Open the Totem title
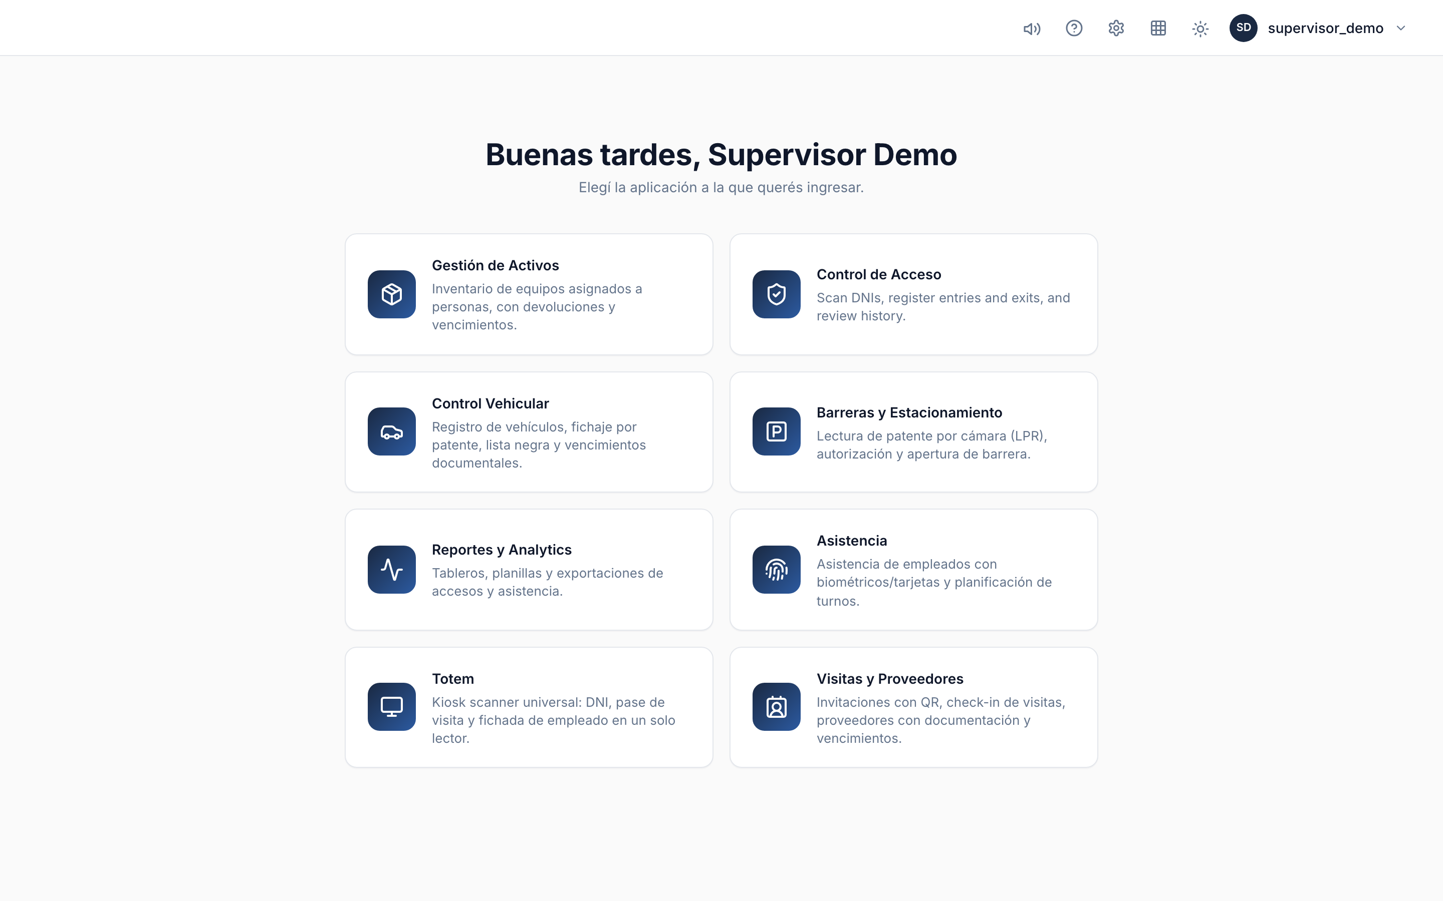This screenshot has height=901, width=1443. (x=452, y=679)
